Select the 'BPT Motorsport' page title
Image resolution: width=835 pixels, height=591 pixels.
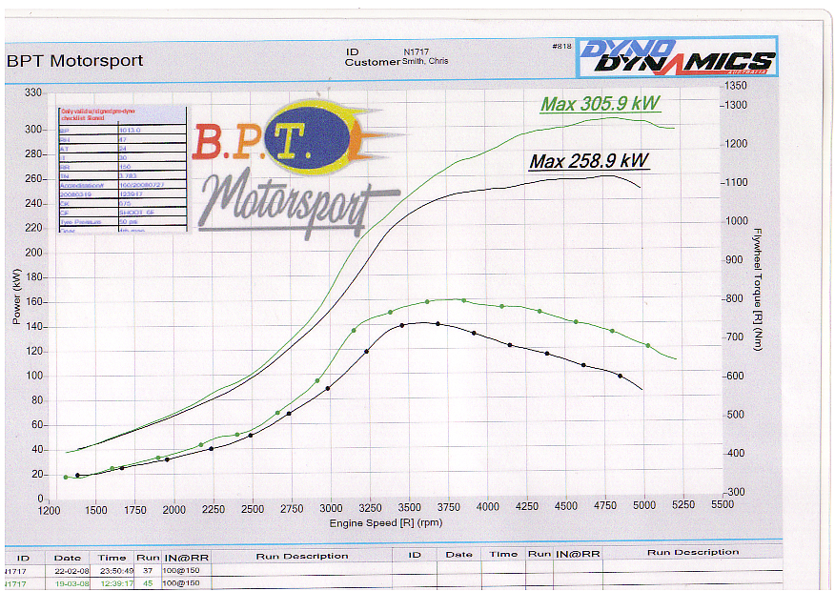pos(75,61)
